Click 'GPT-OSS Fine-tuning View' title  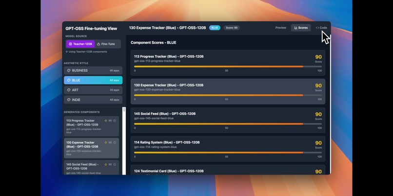tap(91, 29)
